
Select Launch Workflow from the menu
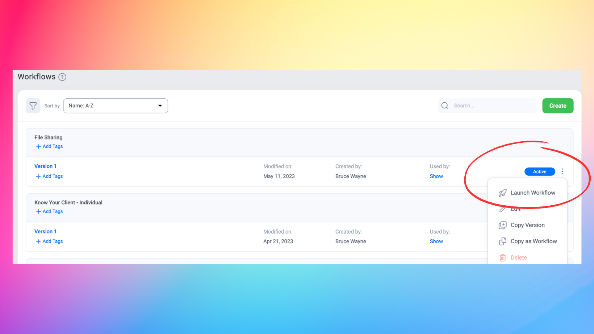coord(532,193)
